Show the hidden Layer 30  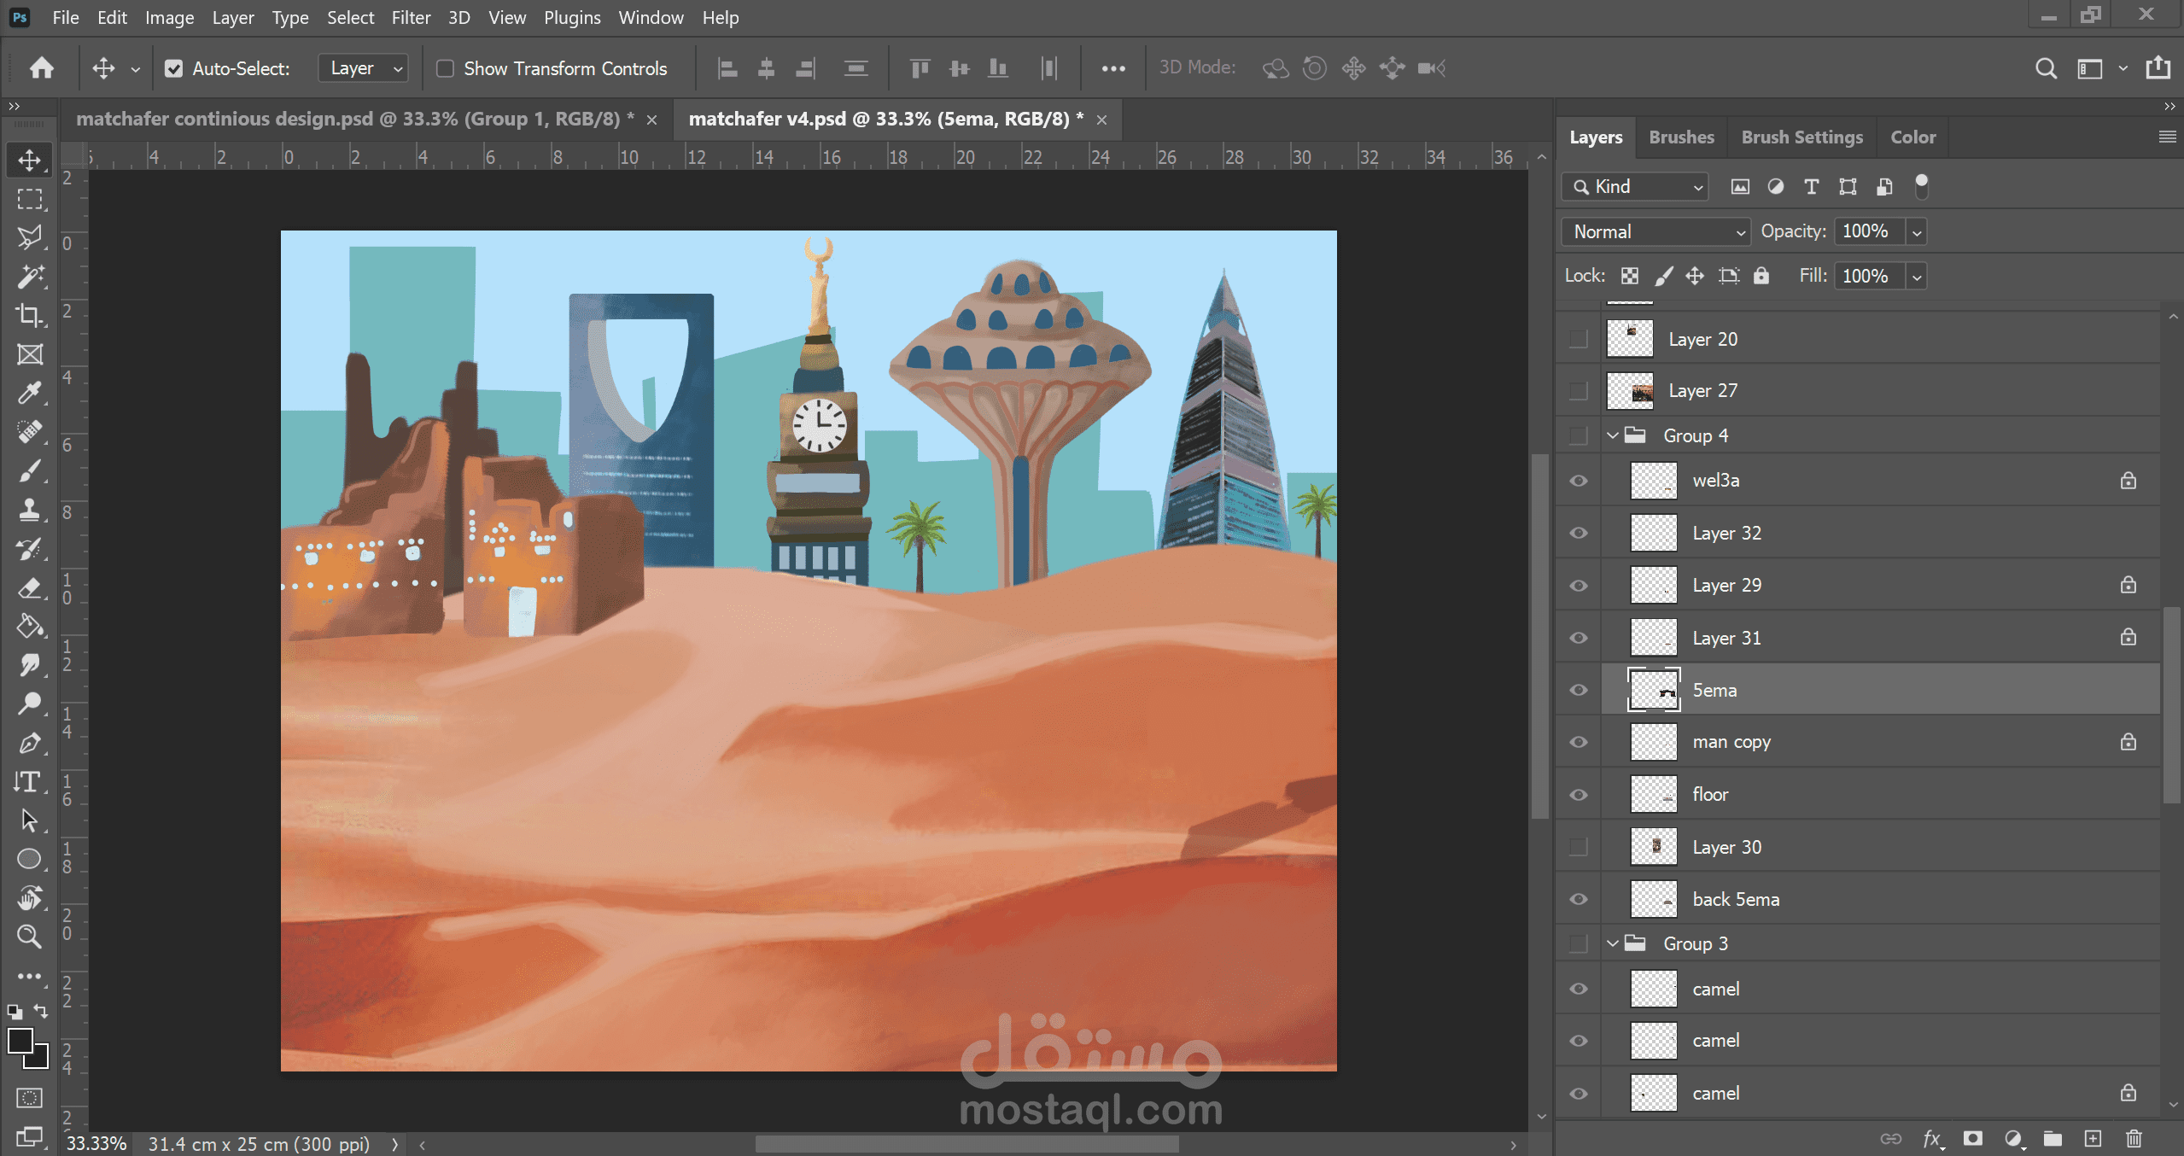[x=1579, y=847]
